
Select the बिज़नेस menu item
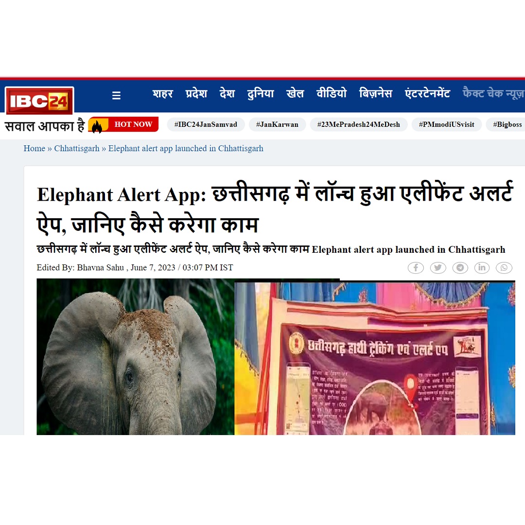(x=376, y=93)
